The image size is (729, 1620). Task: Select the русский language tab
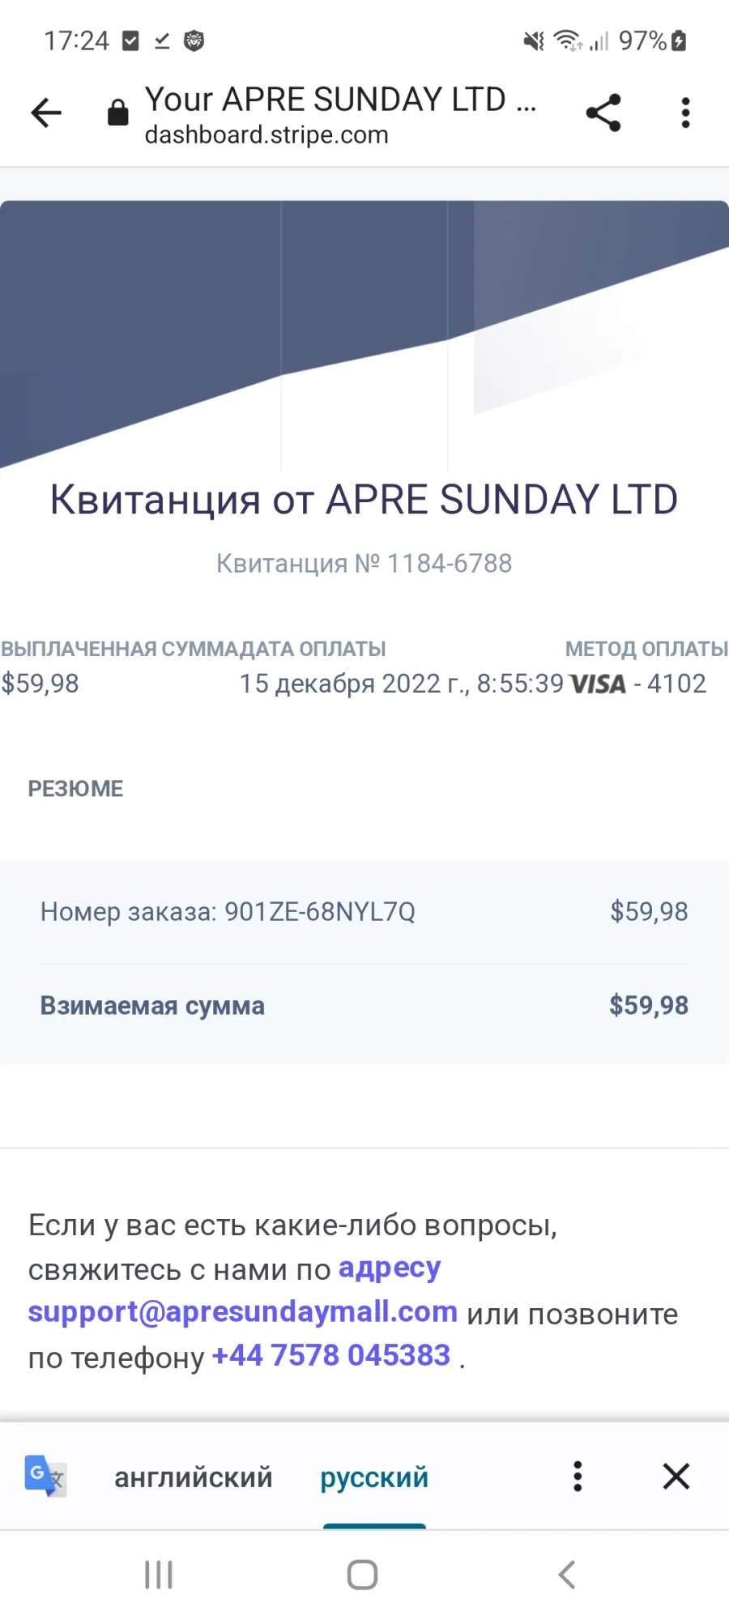coord(374,1477)
